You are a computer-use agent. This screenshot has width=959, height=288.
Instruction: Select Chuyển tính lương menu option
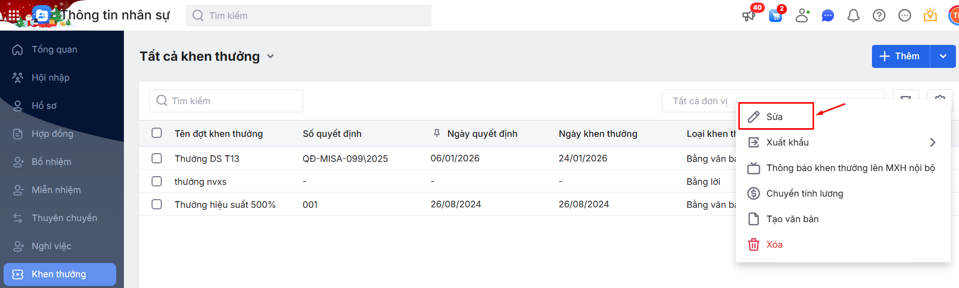point(804,194)
